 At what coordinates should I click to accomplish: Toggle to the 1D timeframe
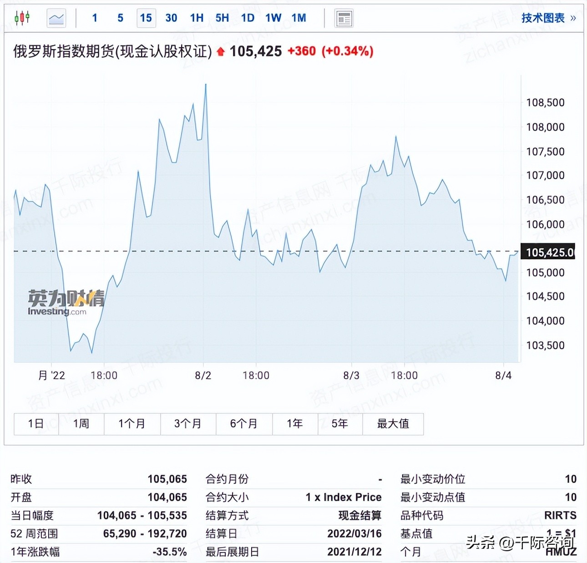[x=247, y=18]
